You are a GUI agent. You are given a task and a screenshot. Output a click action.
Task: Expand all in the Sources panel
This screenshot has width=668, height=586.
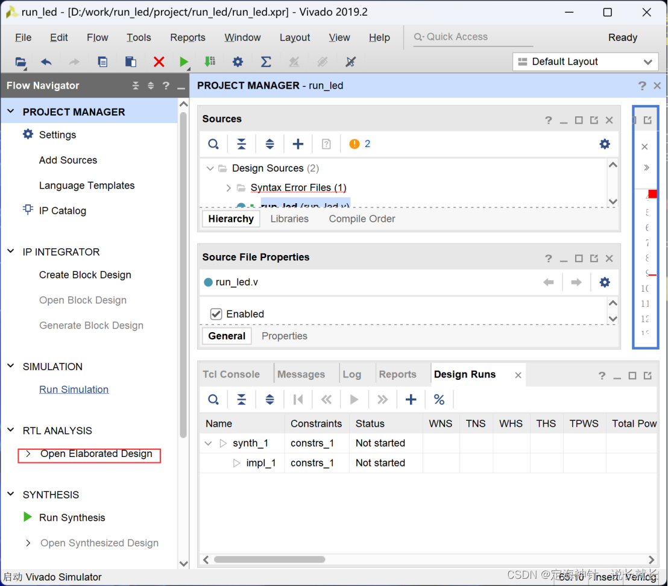click(269, 144)
